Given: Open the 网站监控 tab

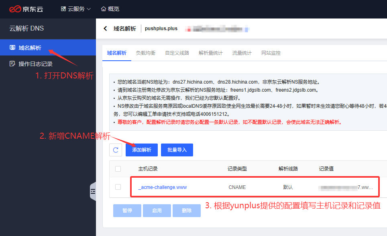Looking at the screenshot, I should click(x=271, y=53).
